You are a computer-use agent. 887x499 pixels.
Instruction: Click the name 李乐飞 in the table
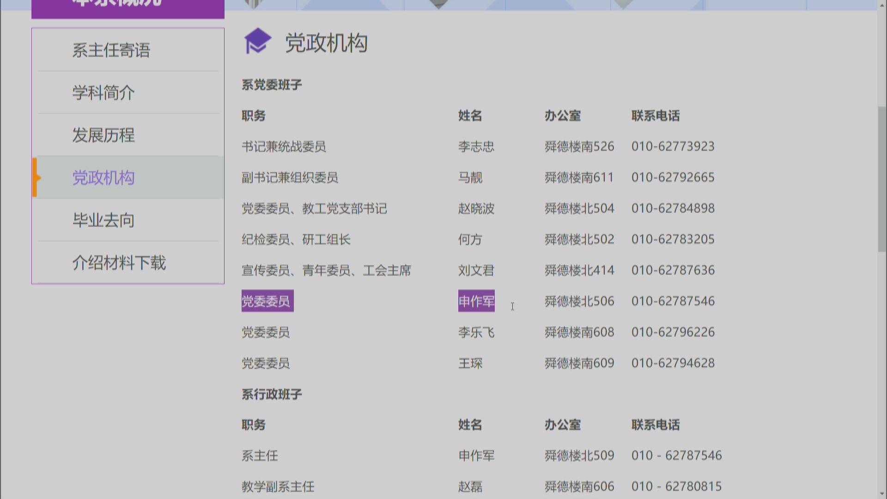pos(476,332)
